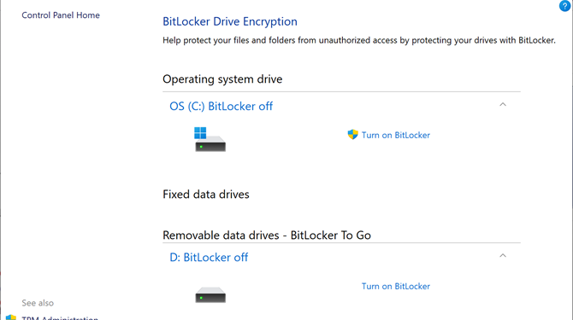Click the Fixed data drives heading
Image resolution: width=573 pixels, height=320 pixels.
coord(206,195)
